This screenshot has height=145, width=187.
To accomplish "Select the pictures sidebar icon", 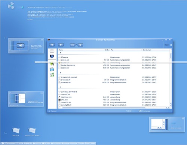I will (x=52, y=64).
